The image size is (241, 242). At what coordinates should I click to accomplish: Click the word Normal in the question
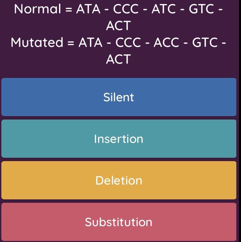(x=38, y=9)
